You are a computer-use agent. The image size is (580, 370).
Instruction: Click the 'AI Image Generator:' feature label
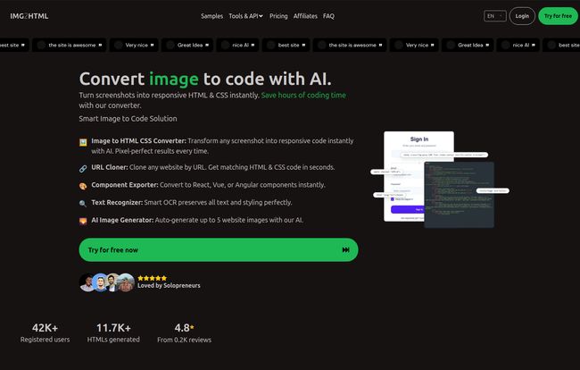[x=122, y=220]
